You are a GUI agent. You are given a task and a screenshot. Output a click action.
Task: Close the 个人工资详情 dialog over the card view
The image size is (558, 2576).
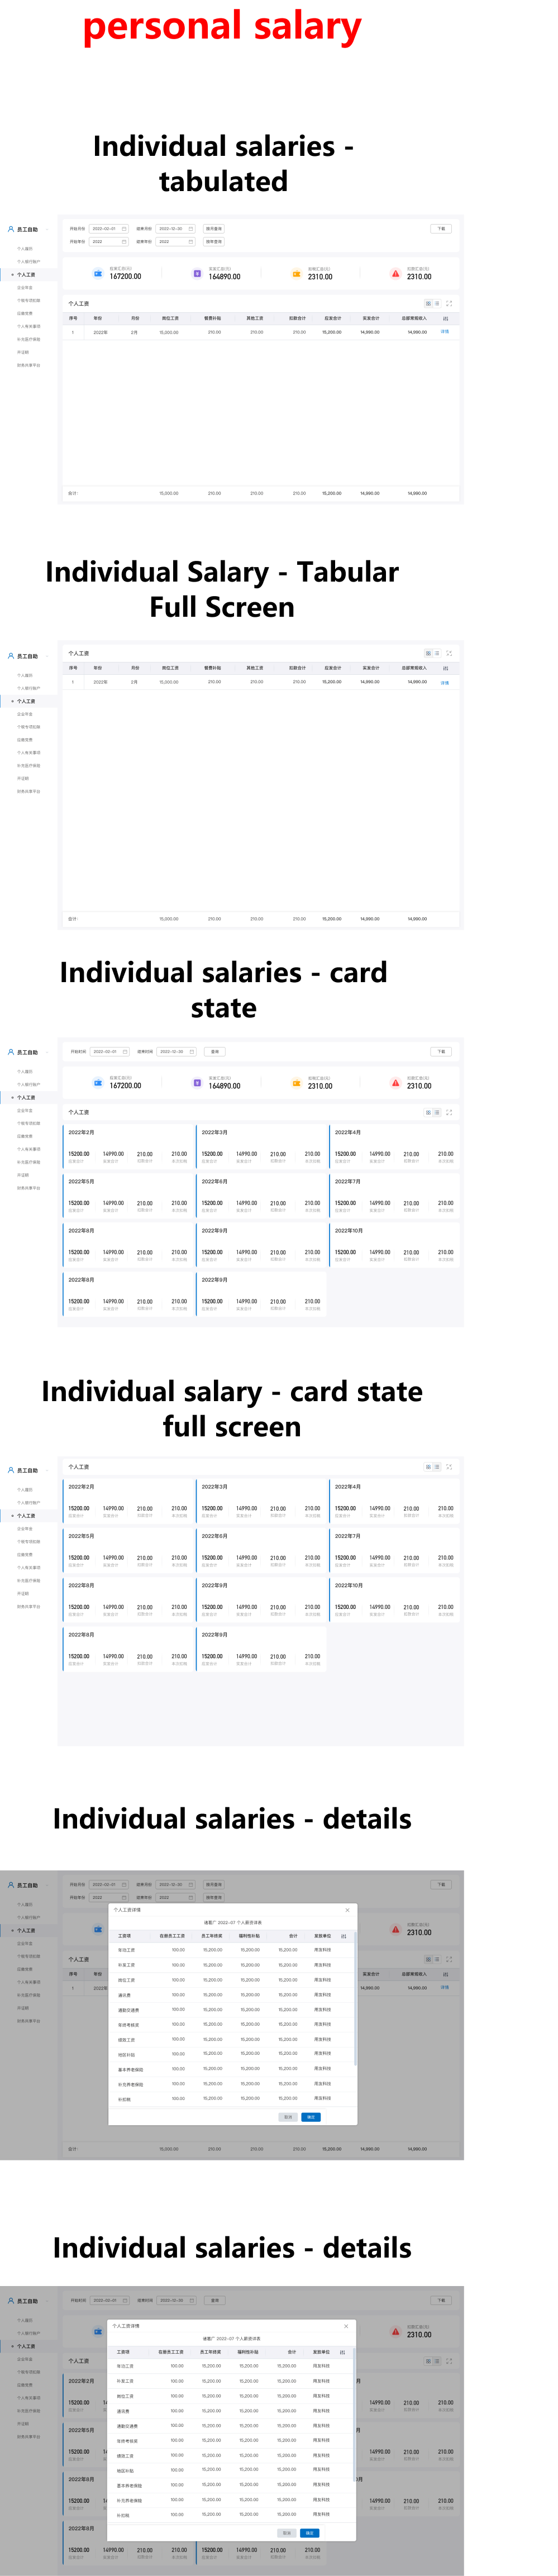pyautogui.click(x=346, y=2326)
